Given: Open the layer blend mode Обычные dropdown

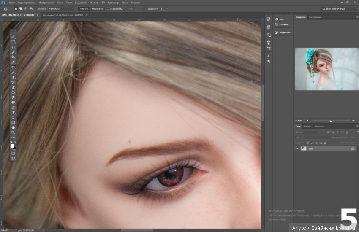Looking at the screenshot, I should click(313, 138).
